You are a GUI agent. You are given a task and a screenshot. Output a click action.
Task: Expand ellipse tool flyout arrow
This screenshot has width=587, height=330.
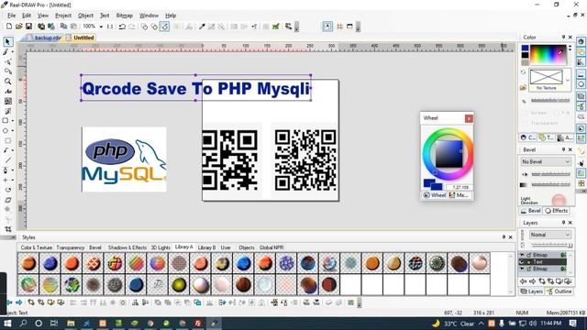(12, 131)
